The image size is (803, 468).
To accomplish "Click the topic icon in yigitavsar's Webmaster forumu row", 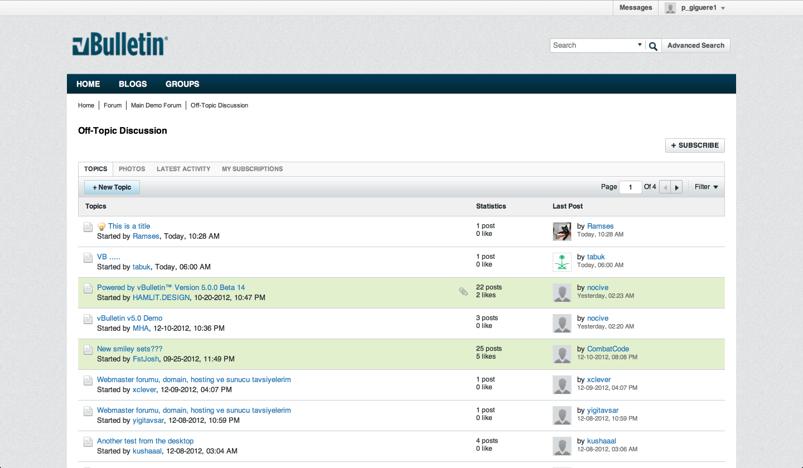I will [x=88, y=411].
